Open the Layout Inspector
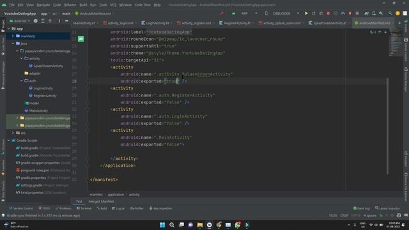The width and height of the screenshot is (409, 230). click(387, 208)
